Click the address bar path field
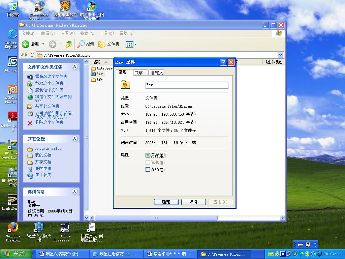This screenshot has height=259, width=345. point(157,55)
